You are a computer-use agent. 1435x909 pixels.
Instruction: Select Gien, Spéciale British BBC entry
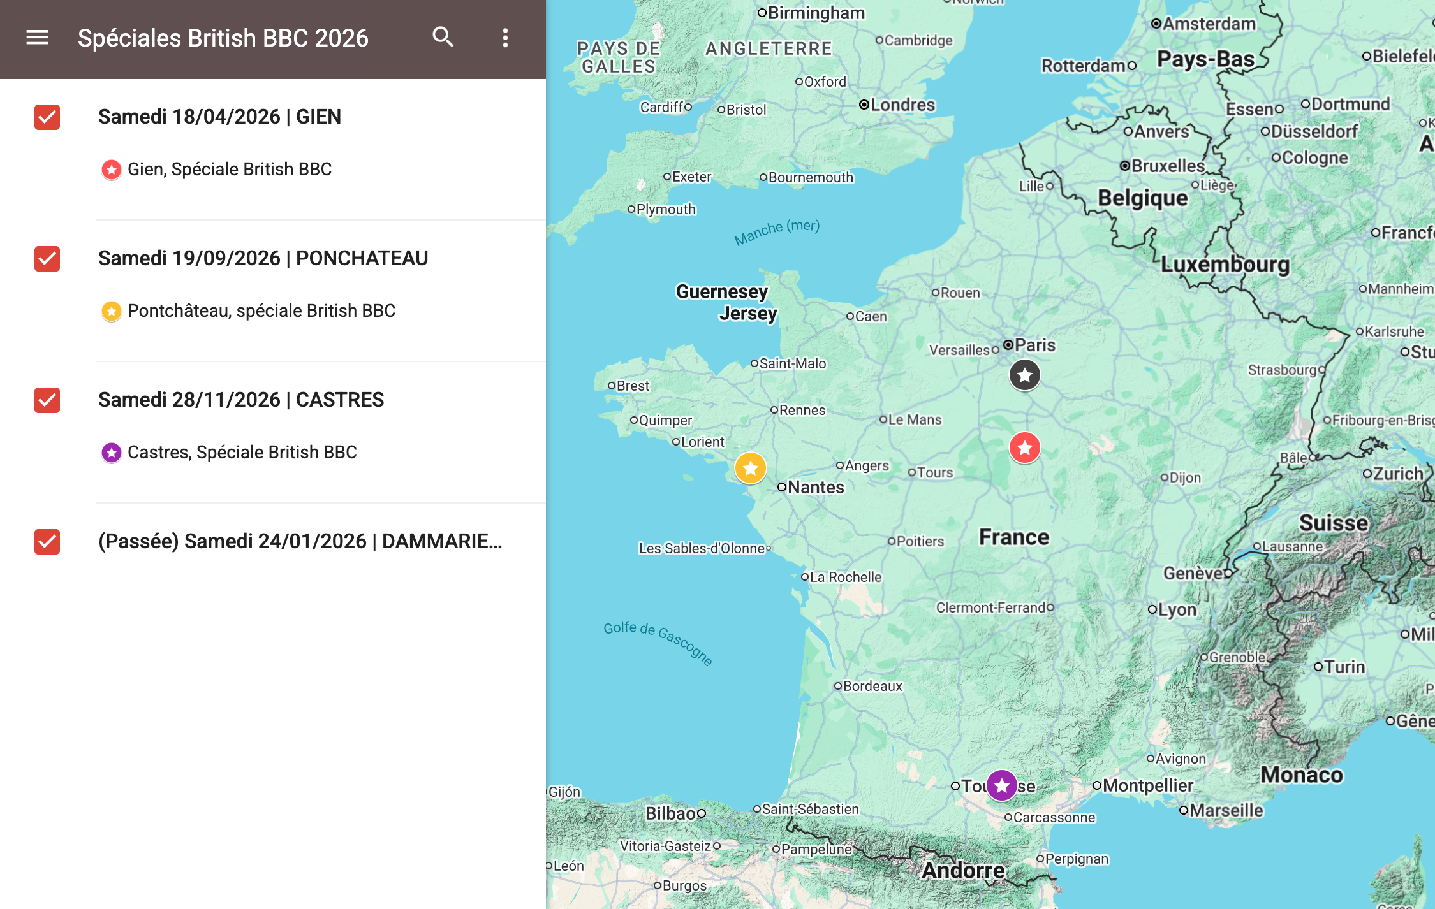point(230,170)
